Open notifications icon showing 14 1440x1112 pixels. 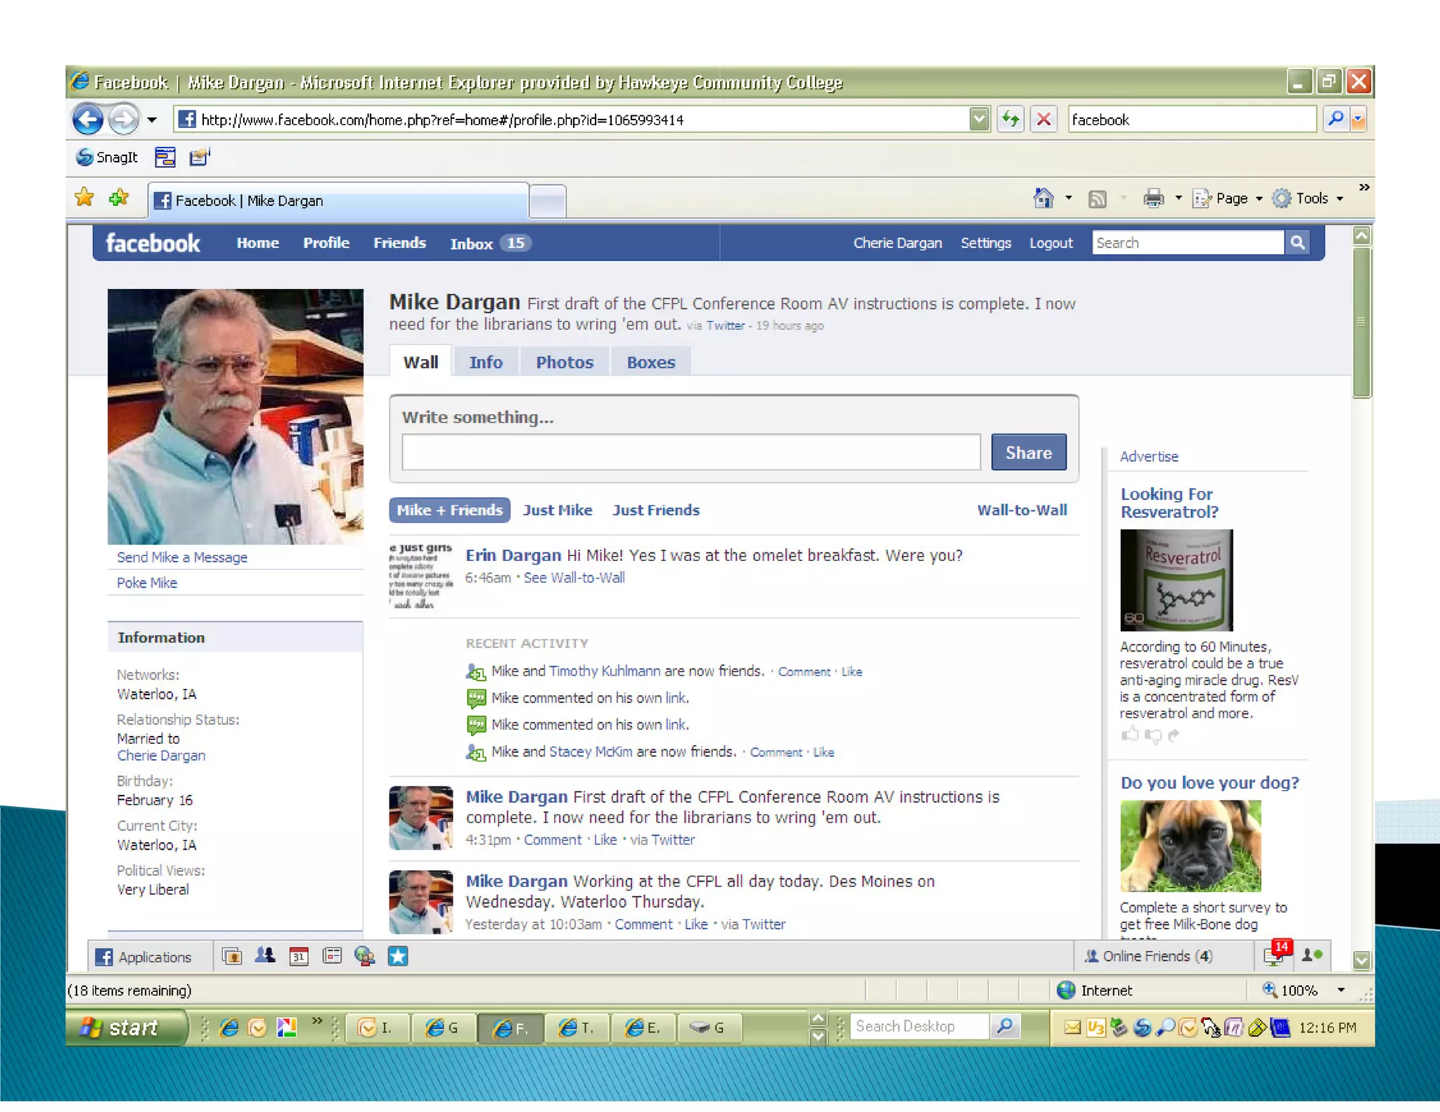pos(1277,953)
